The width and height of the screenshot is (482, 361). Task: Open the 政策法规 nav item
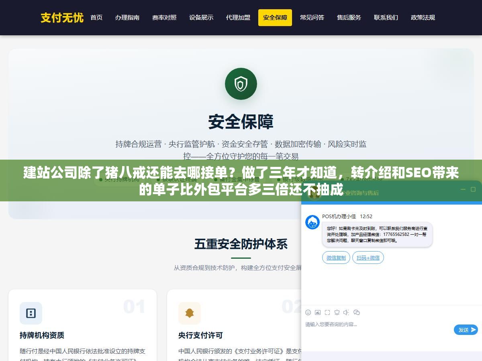pyautogui.click(x=423, y=18)
